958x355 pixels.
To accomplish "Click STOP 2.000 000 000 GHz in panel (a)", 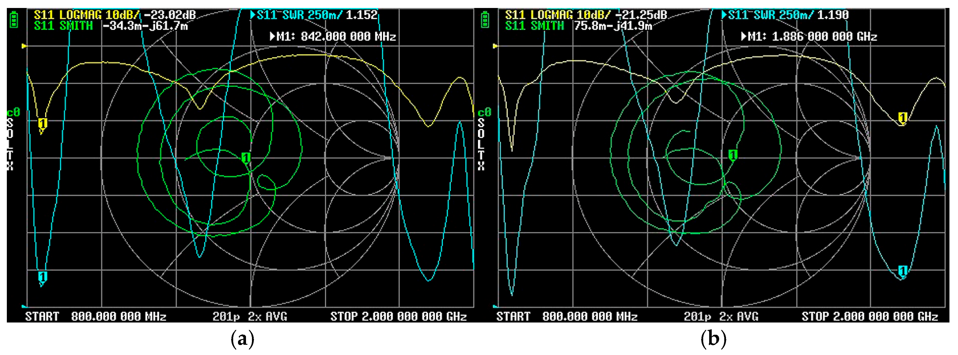I will [399, 316].
